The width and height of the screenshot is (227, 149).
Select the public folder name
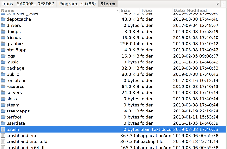pos(13,74)
